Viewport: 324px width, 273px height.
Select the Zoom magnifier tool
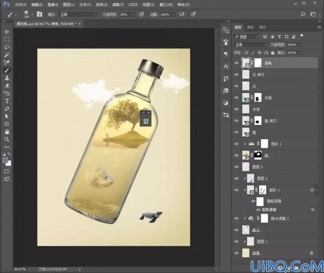click(x=6, y=139)
